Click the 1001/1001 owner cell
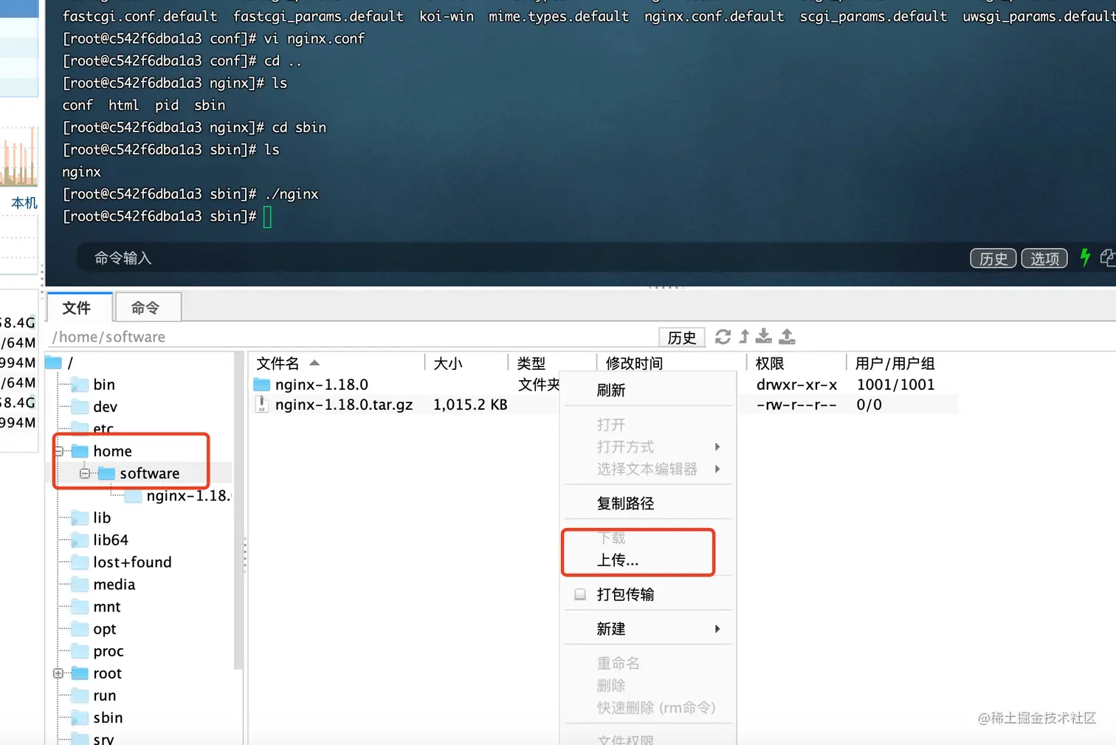This screenshot has width=1116, height=745. 895,385
